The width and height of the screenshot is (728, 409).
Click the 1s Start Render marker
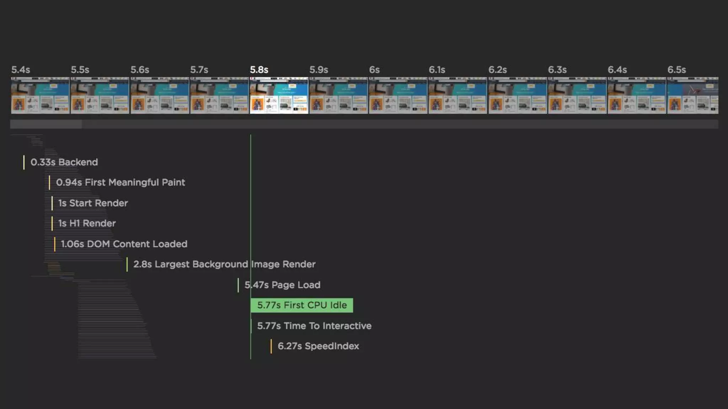click(93, 203)
